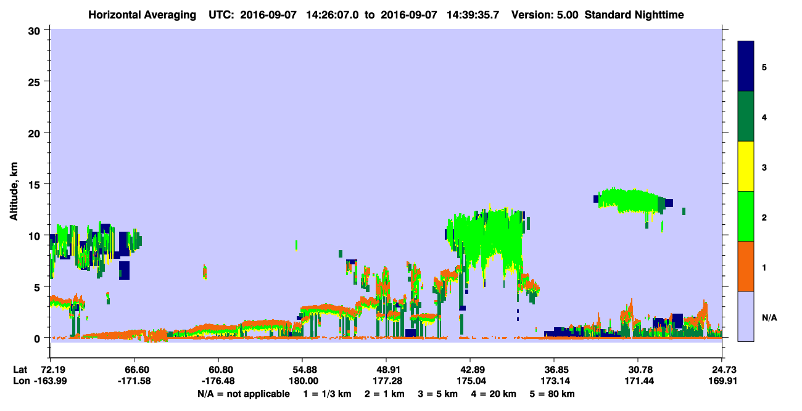Click longitude value 180.00
The height and width of the screenshot is (411, 802).
[x=302, y=381]
